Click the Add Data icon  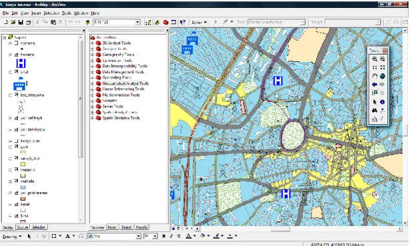(x=87, y=23)
